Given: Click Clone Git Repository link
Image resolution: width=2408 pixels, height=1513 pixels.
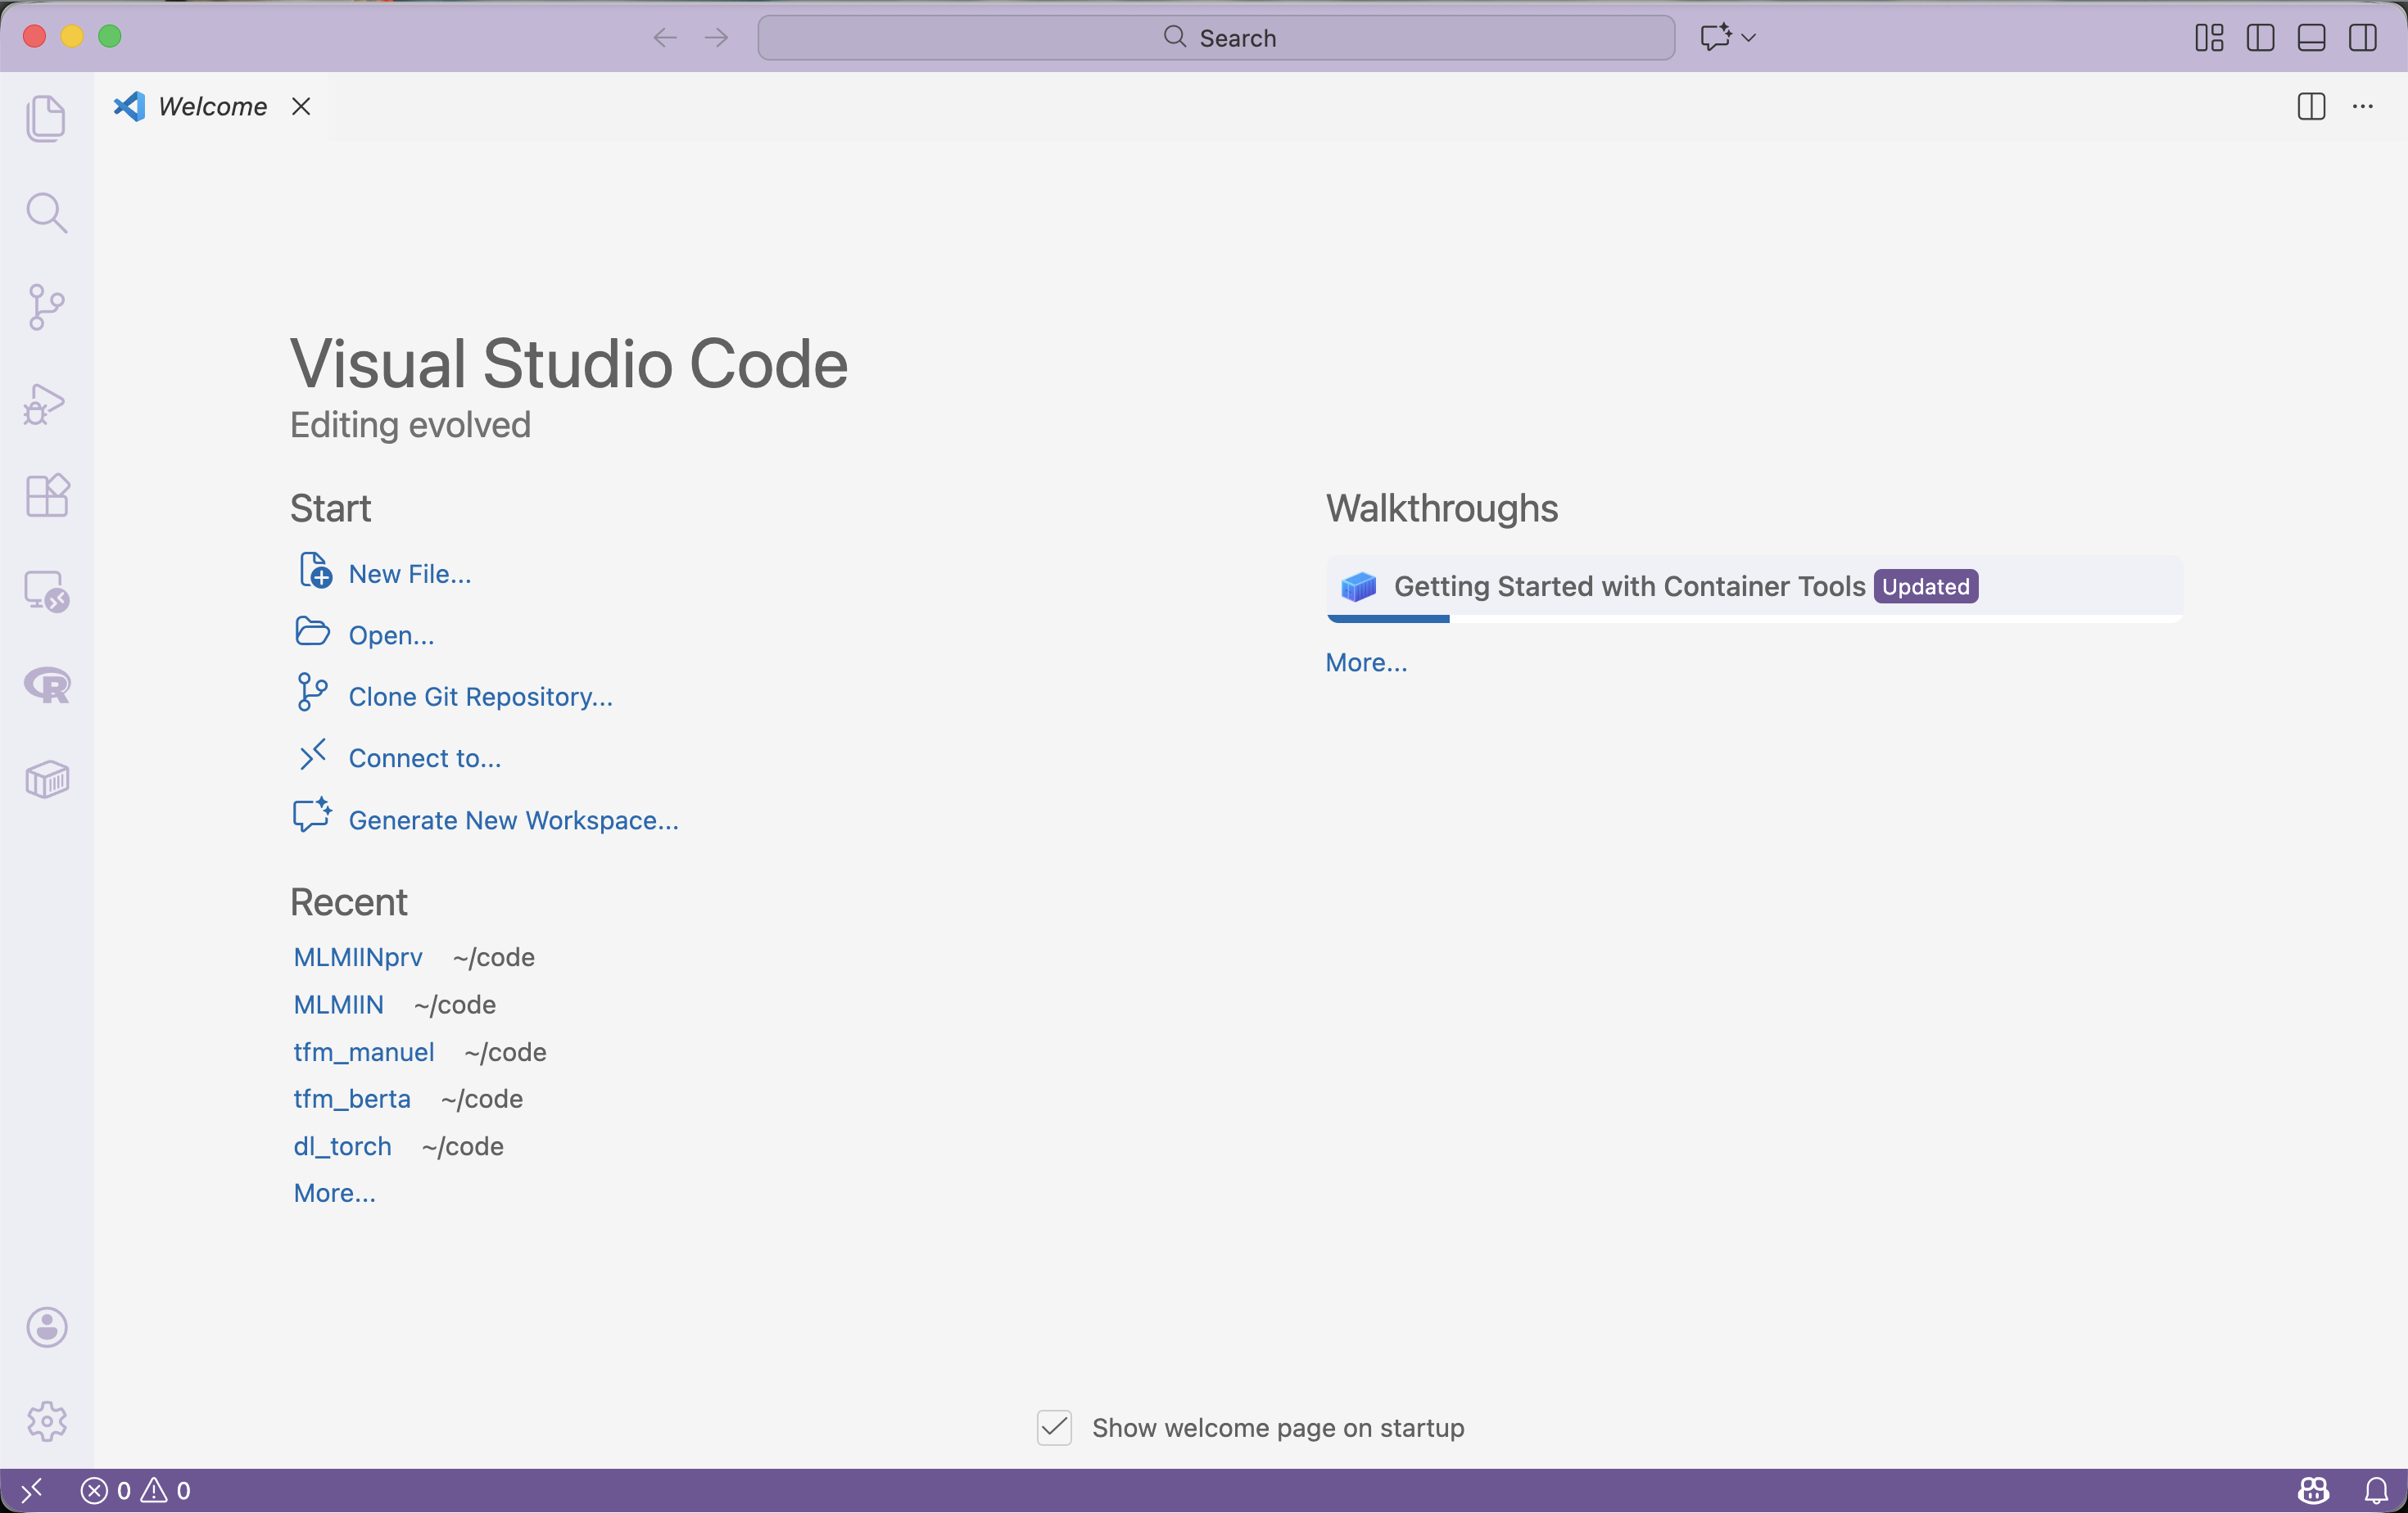Looking at the screenshot, I should tap(480, 697).
